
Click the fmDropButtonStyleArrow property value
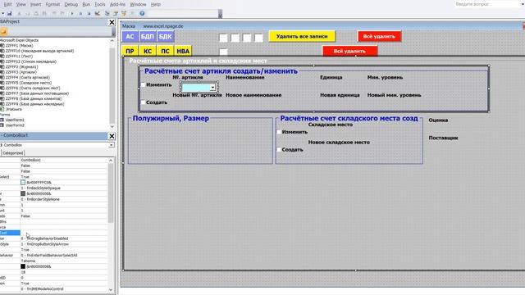point(44,244)
